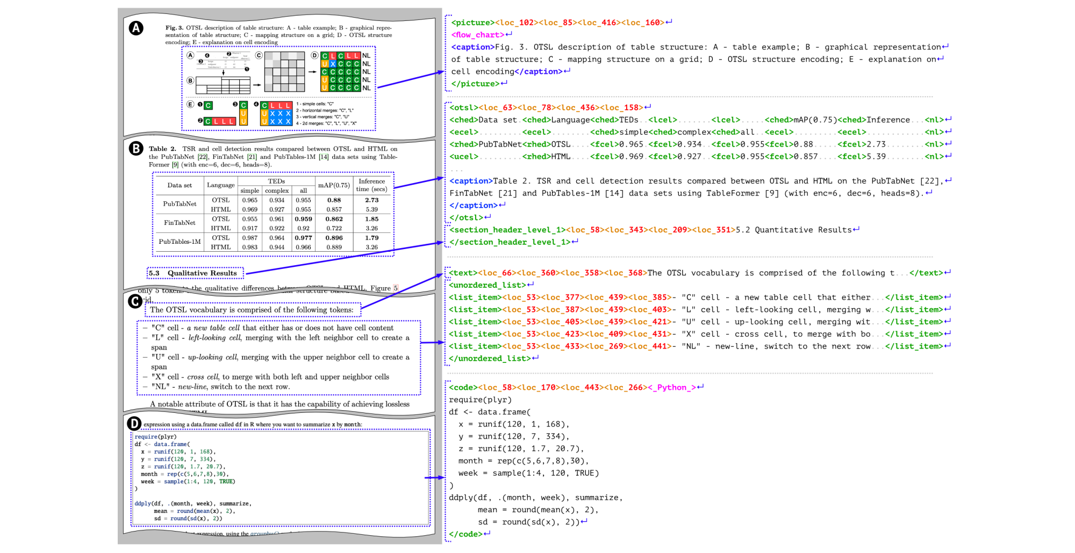Click the closing "</otsl>" tag

[x=466, y=217]
